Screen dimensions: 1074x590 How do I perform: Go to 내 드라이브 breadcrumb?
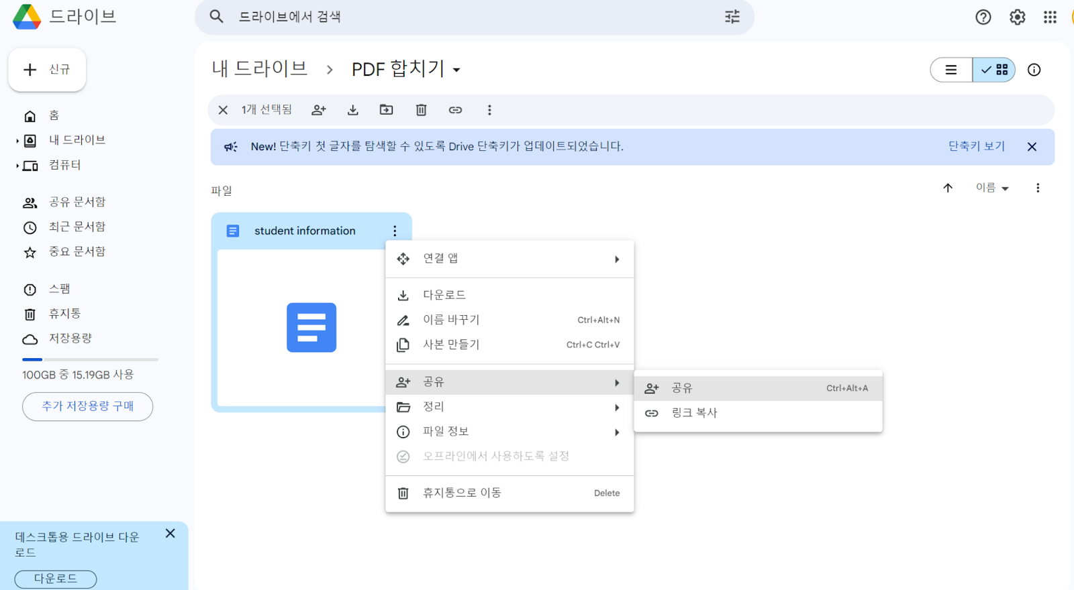point(260,68)
